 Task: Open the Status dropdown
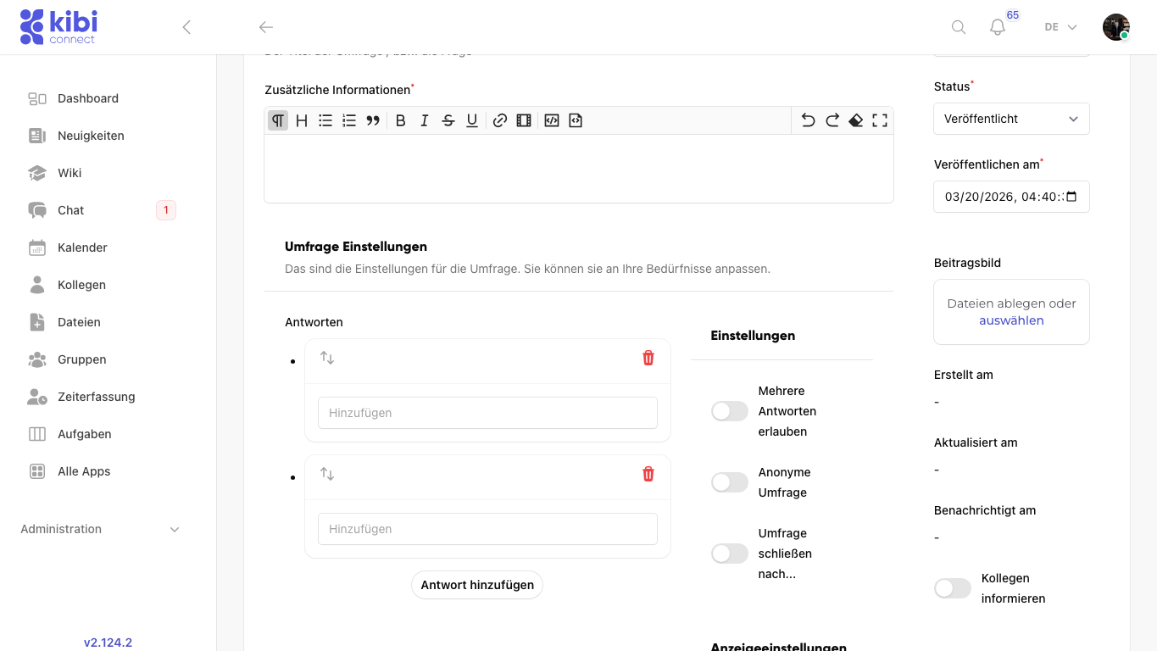coord(1011,118)
